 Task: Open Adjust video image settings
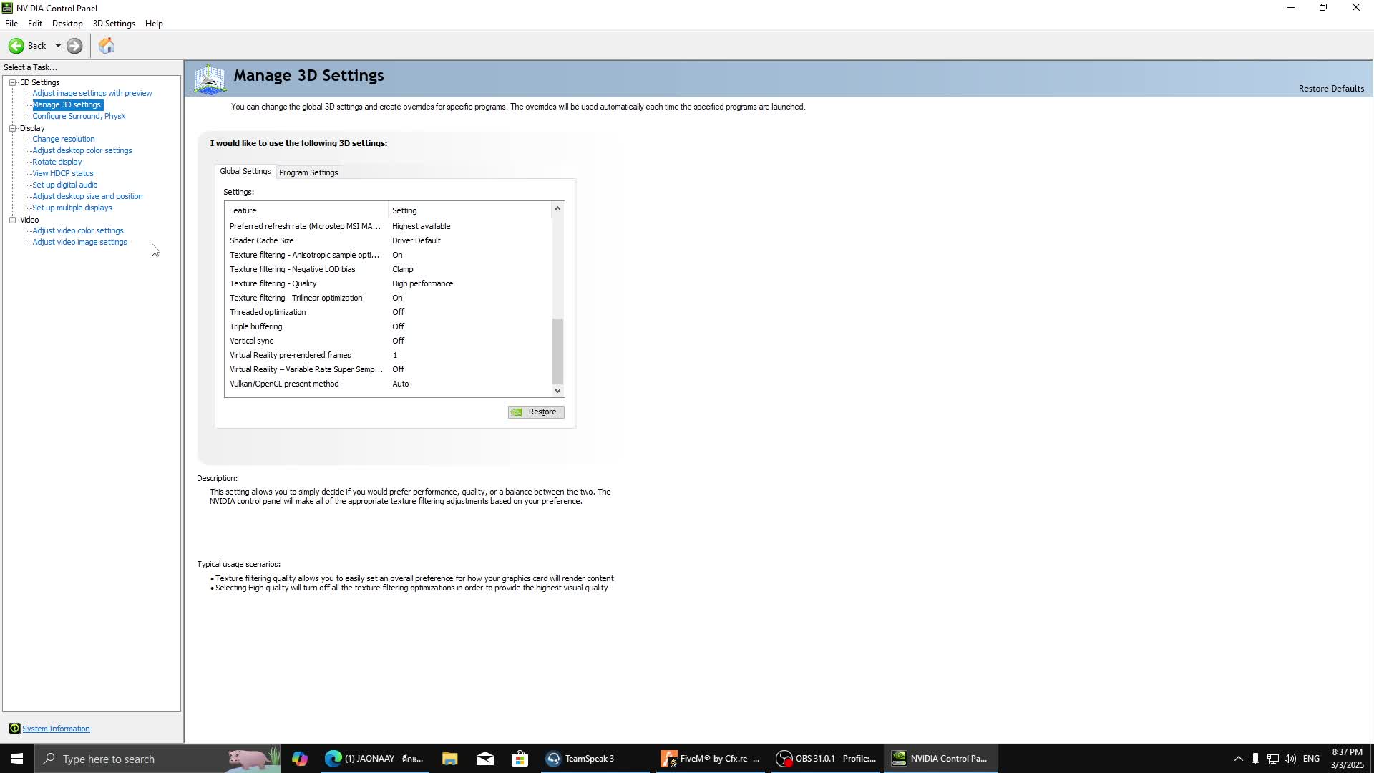80,242
